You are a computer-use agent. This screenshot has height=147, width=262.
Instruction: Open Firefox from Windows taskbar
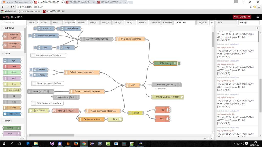76,144
